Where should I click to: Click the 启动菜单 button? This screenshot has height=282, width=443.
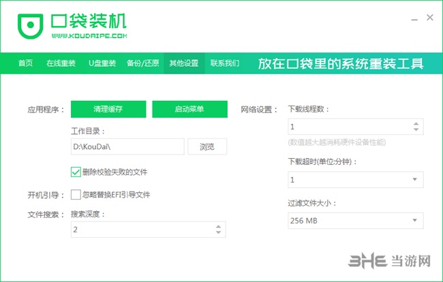pyautogui.click(x=190, y=109)
